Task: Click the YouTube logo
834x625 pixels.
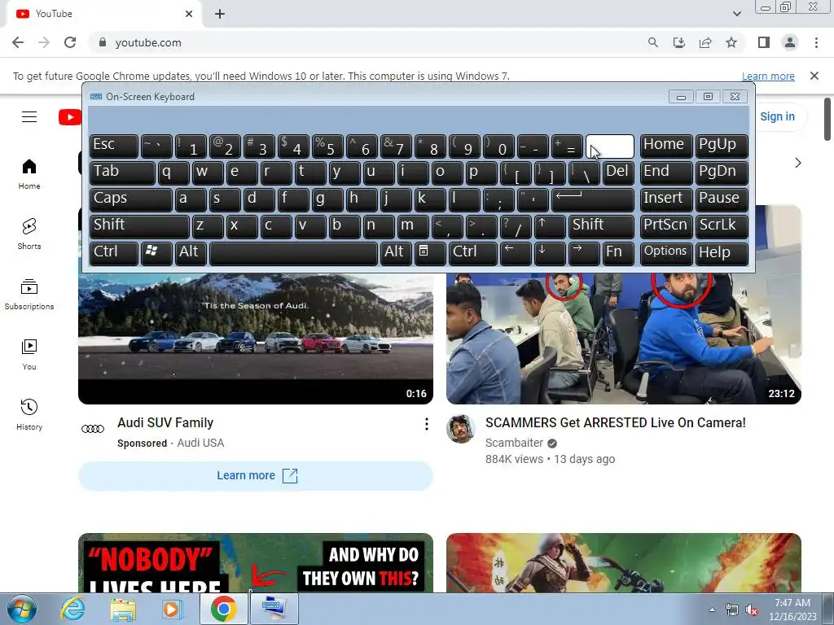Action: (70, 117)
